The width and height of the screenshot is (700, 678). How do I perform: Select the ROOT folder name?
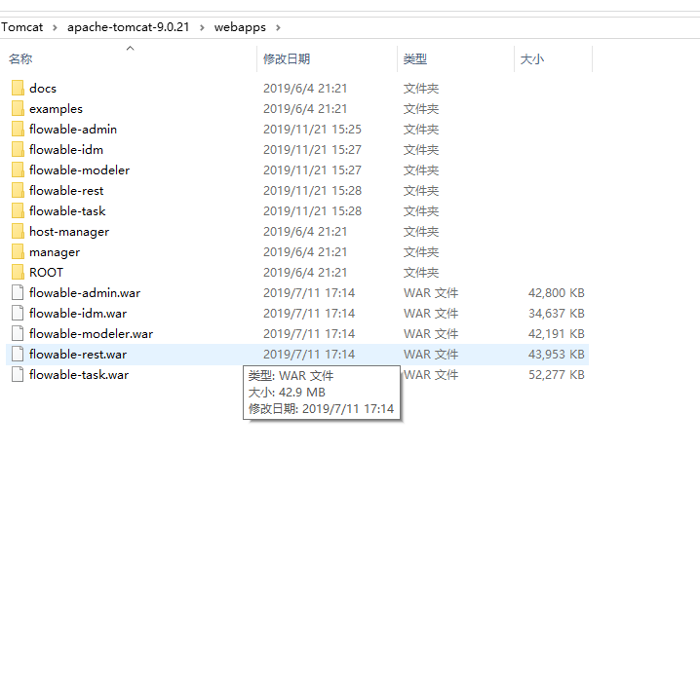(47, 273)
